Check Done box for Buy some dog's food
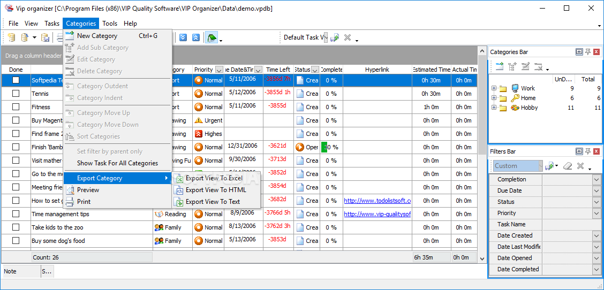 point(16,241)
